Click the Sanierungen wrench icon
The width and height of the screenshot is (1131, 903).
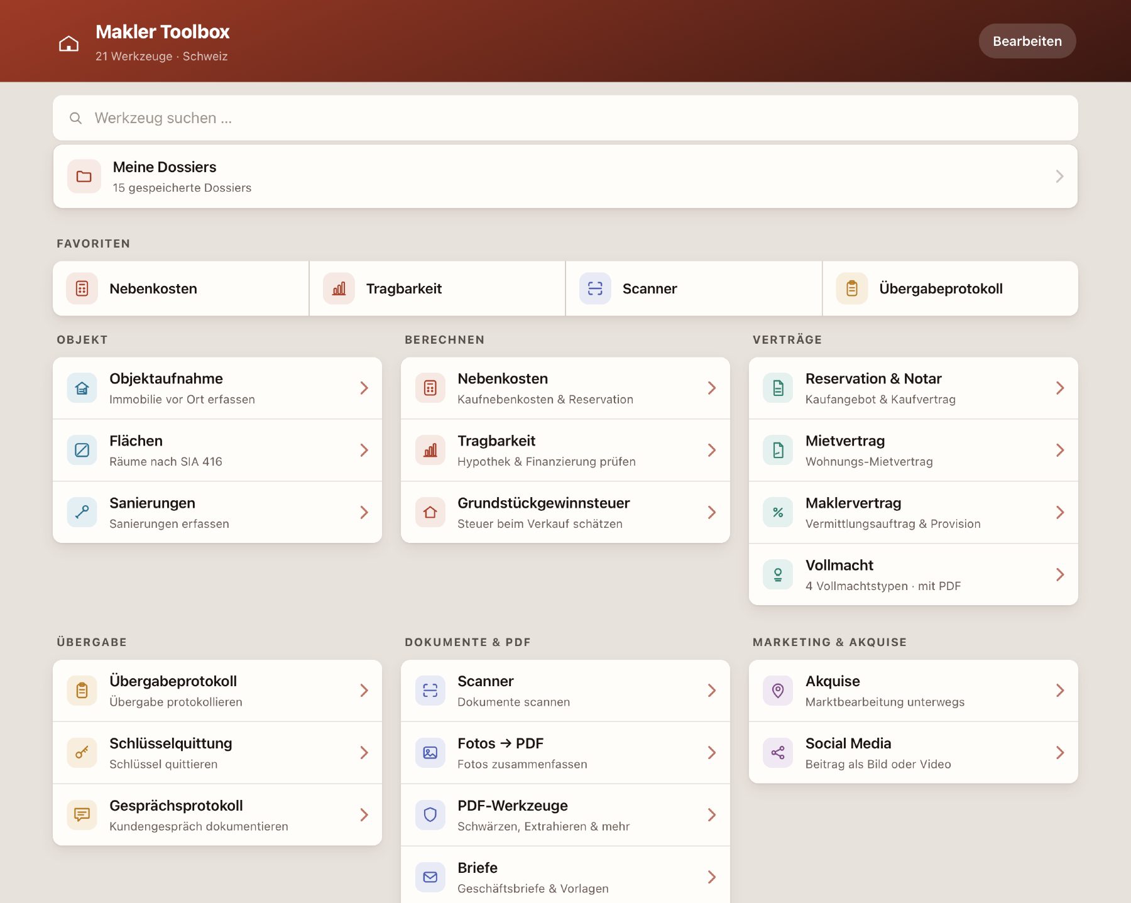click(x=82, y=513)
